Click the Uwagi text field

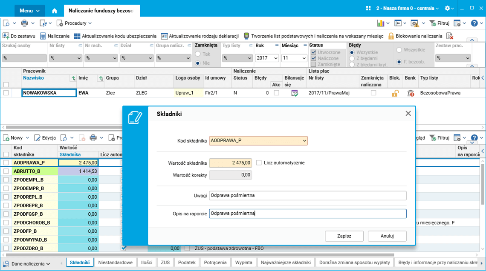click(307, 196)
